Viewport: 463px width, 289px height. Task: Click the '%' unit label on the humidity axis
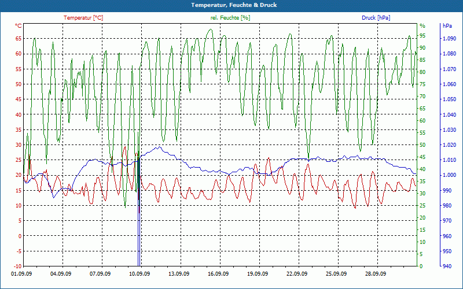422,26
